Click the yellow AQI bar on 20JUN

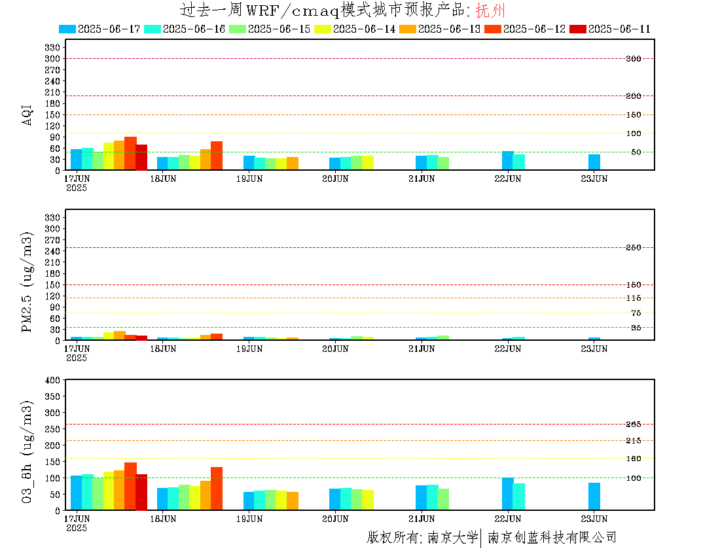pos(368,163)
